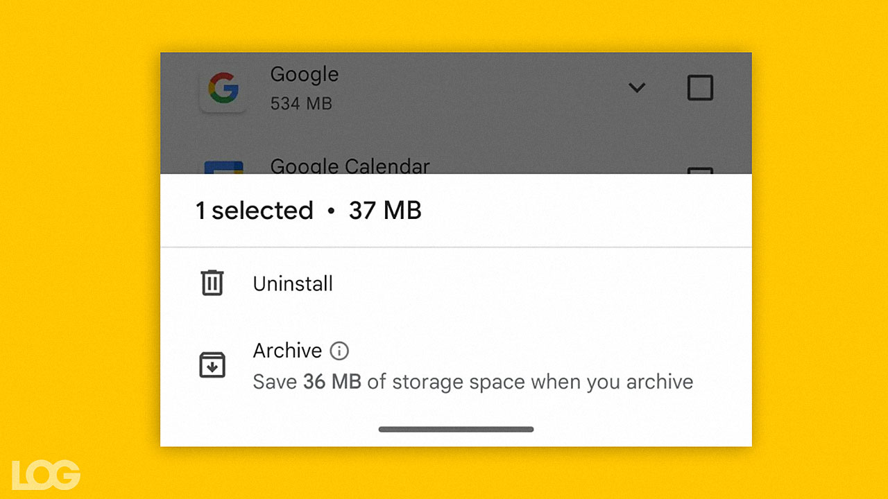Tap the Google Calendar app icon
This screenshot has height=499, width=888.
(223, 167)
